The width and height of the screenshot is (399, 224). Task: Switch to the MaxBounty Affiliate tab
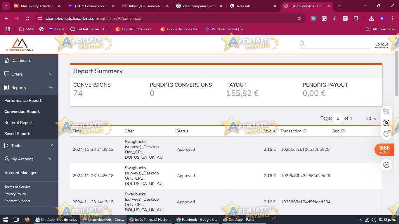point(37,6)
